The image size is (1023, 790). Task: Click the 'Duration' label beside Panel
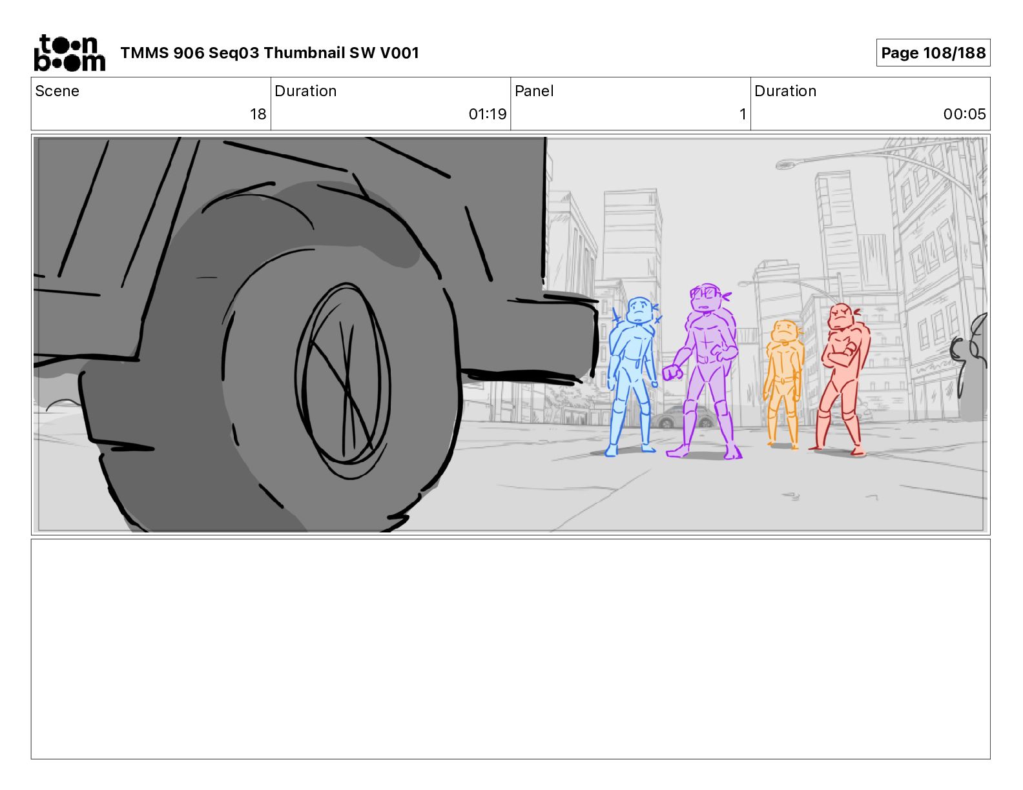click(x=785, y=91)
